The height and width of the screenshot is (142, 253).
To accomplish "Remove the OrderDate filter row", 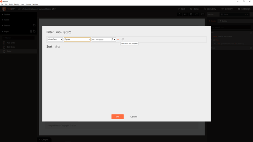I will pos(123,39).
